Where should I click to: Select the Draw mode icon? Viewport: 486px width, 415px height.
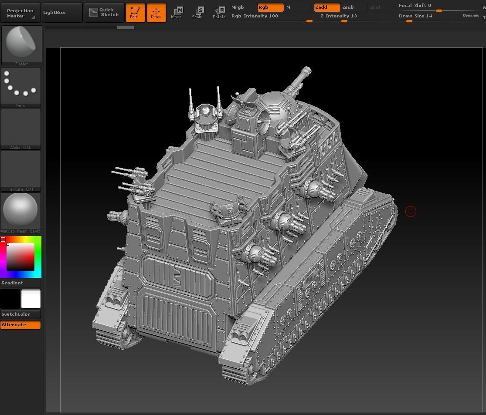pos(156,13)
